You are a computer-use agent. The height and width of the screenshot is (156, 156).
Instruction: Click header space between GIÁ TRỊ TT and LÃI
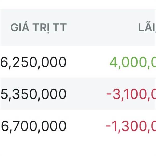point(101,28)
